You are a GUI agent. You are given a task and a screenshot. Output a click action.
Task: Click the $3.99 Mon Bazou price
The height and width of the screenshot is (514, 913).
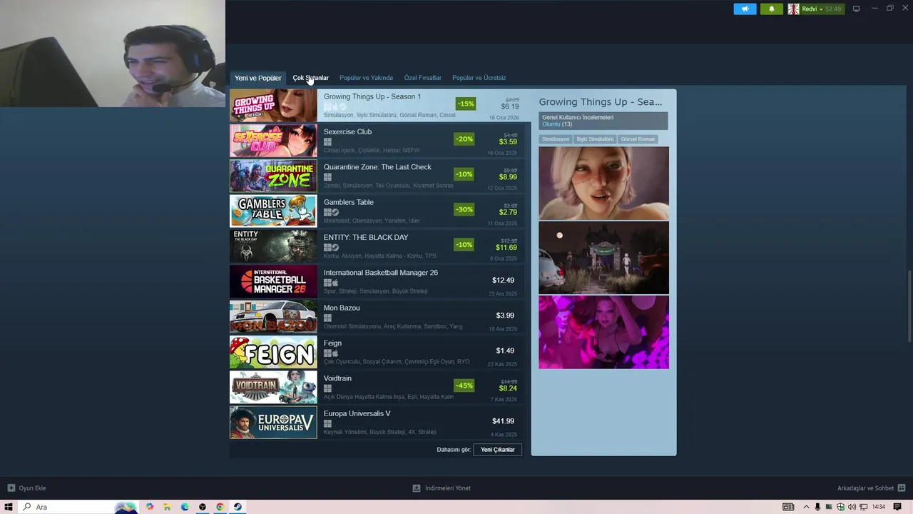(x=505, y=316)
